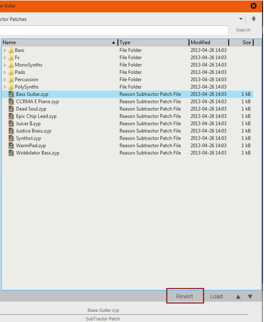The image size is (264, 322).
Task: Click the Wobbilator Bass.zyp patch icon
Action: tap(11, 153)
